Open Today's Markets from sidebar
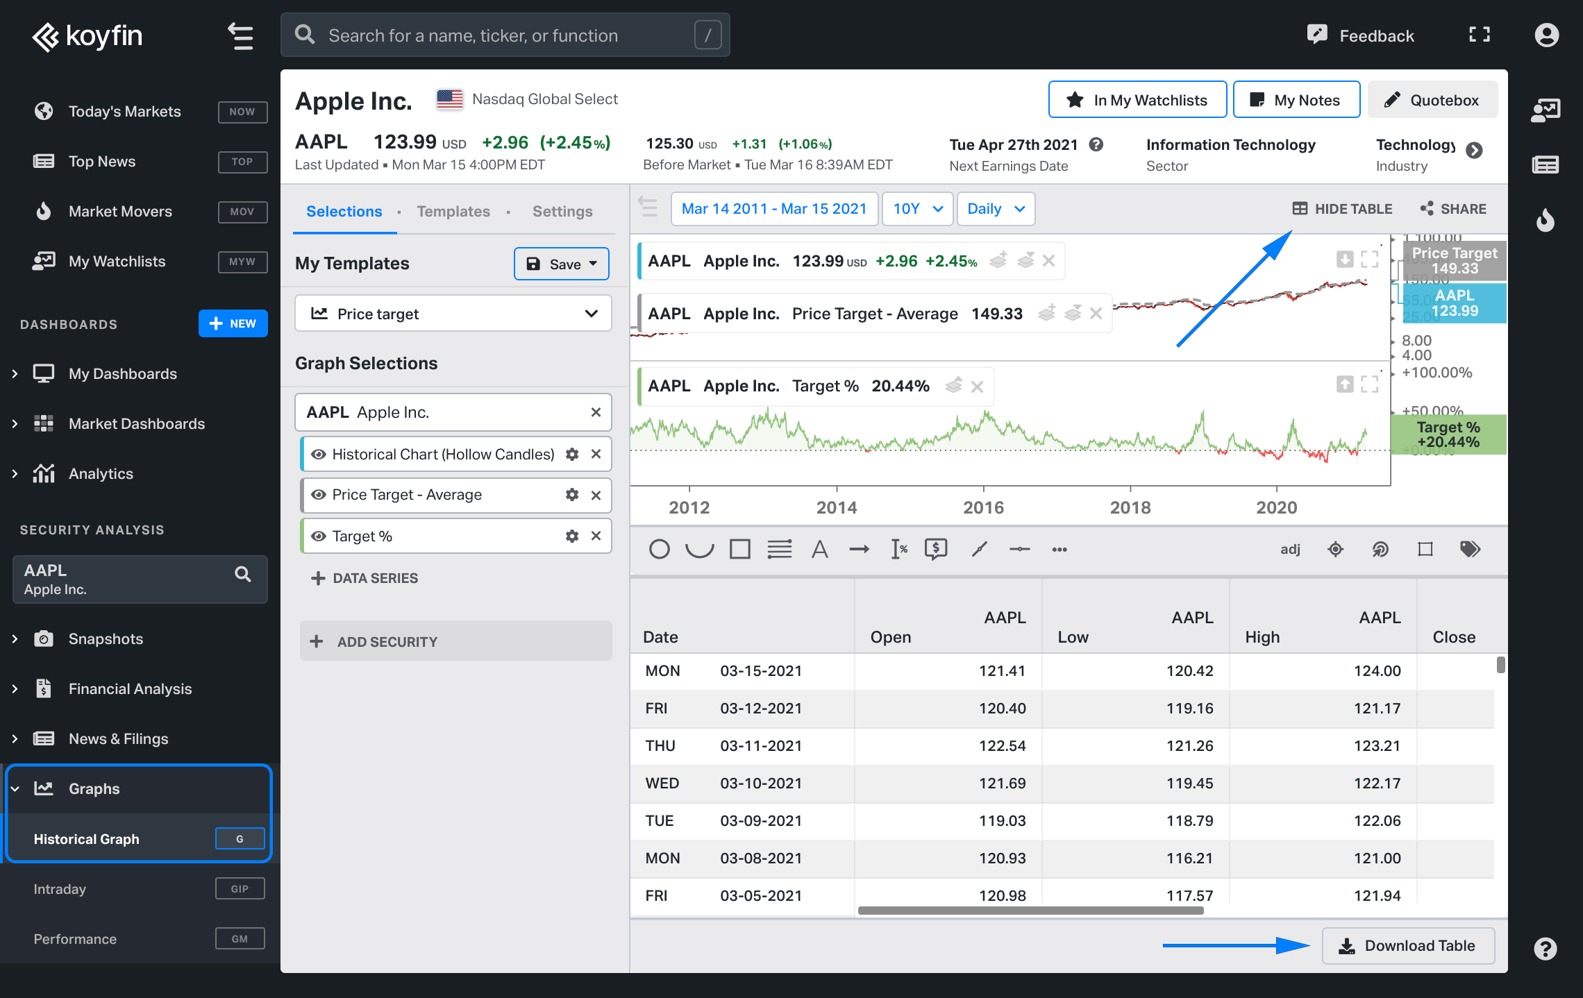The image size is (1583, 998). coord(124,111)
